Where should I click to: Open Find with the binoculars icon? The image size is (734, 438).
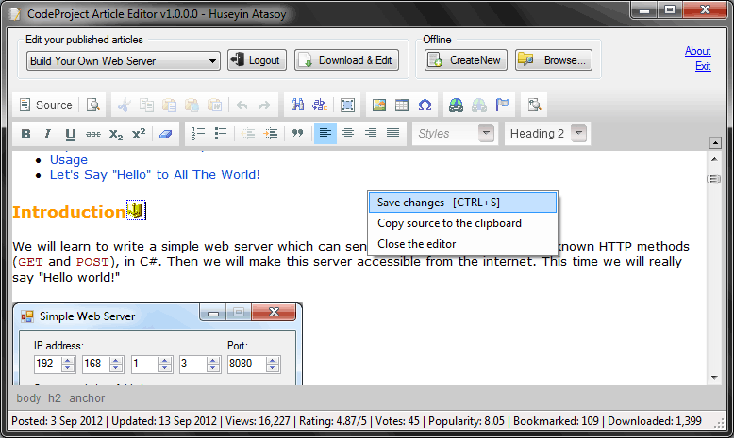click(x=297, y=105)
